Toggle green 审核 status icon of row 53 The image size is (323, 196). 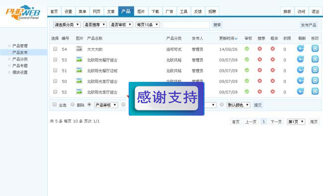coord(247,60)
